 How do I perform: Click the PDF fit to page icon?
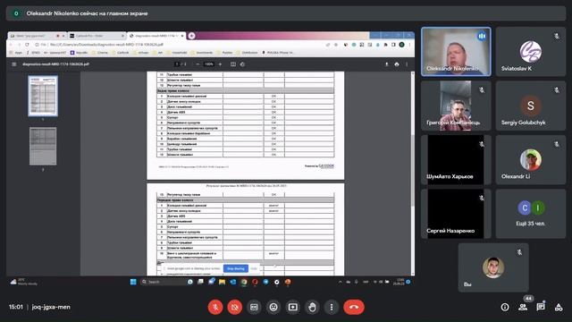tap(233, 64)
